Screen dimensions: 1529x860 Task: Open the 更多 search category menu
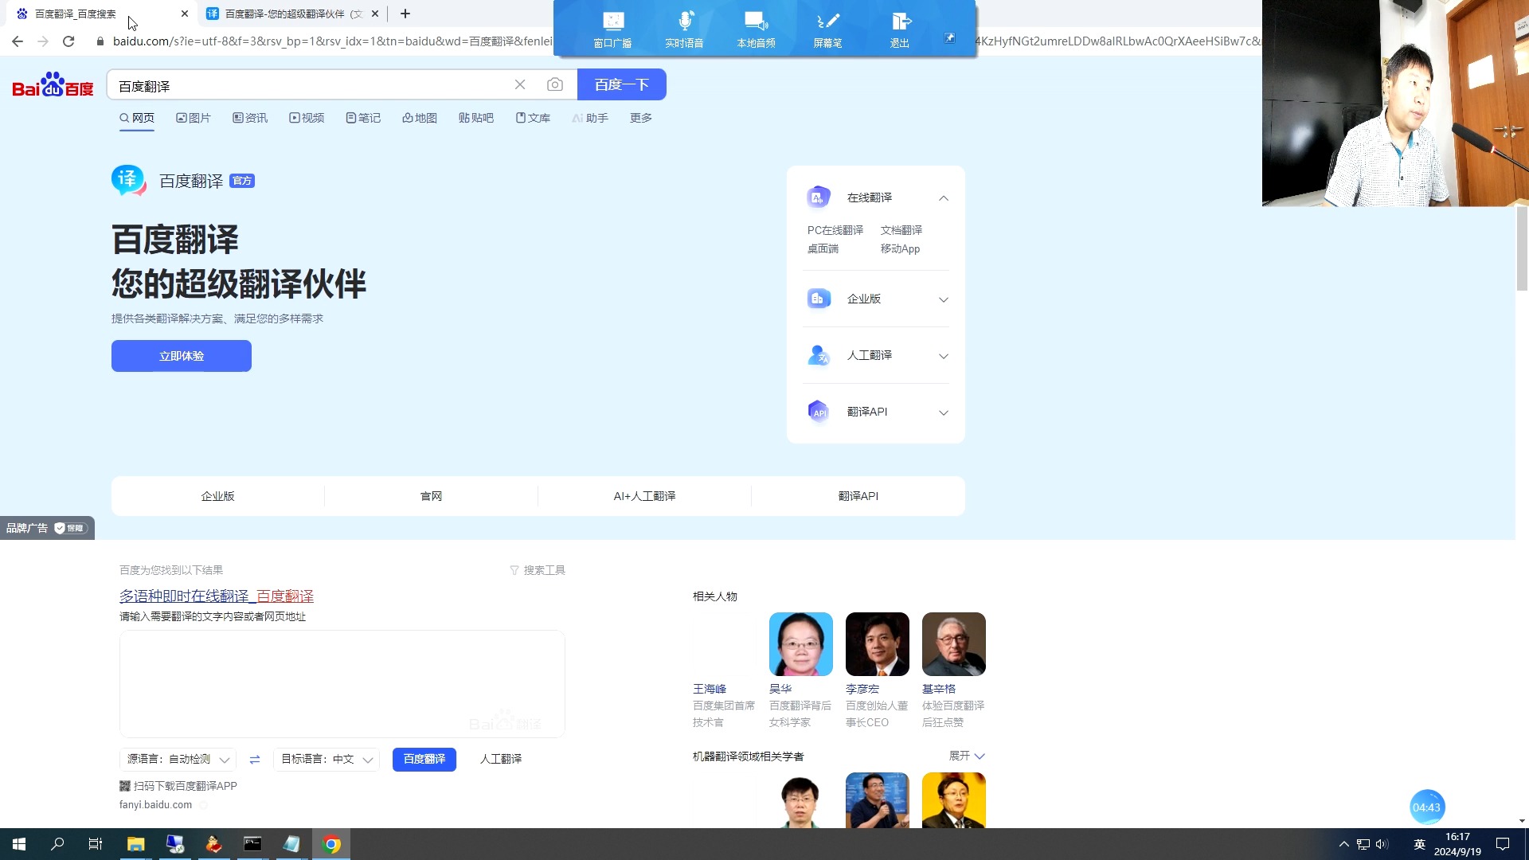click(641, 118)
